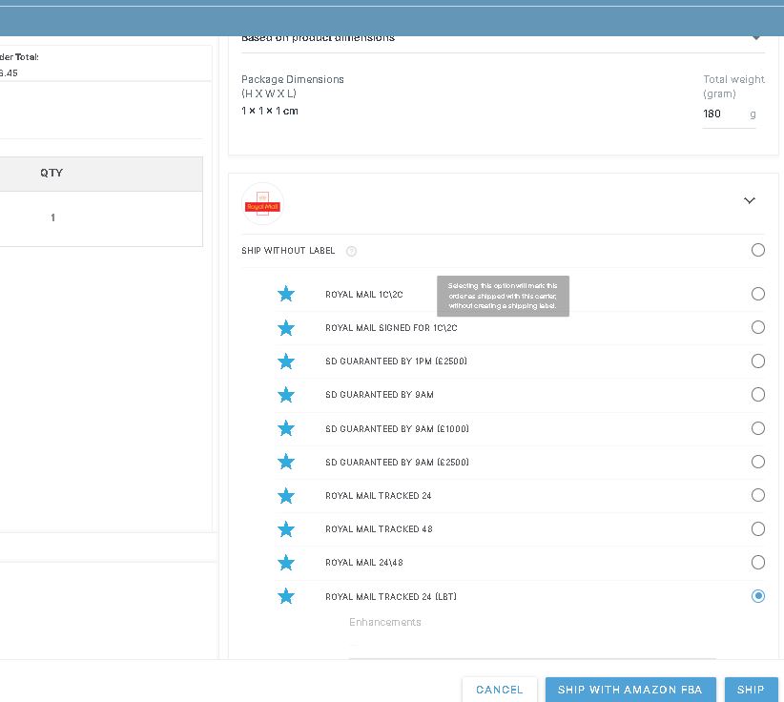
Task: Click Ship With Amazon FBA button
Action: [630, 690]
